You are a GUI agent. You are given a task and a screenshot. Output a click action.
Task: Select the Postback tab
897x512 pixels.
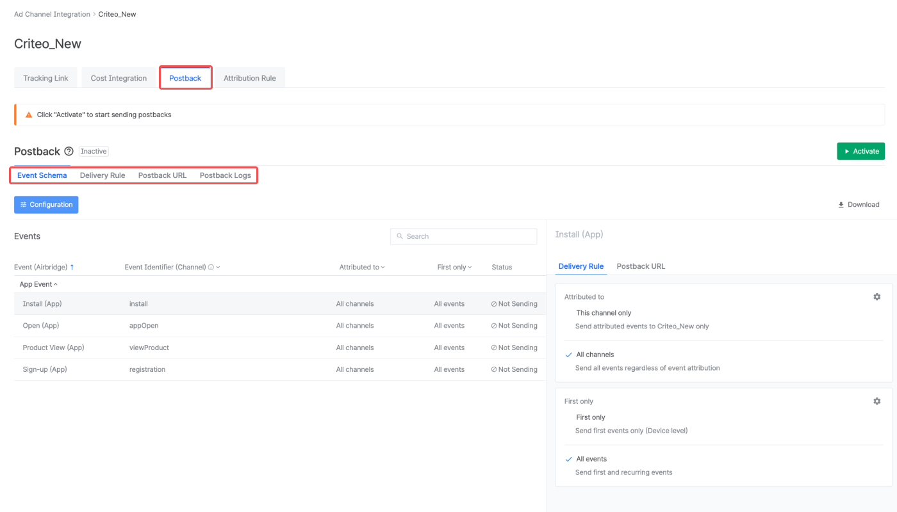click(185, 78)
